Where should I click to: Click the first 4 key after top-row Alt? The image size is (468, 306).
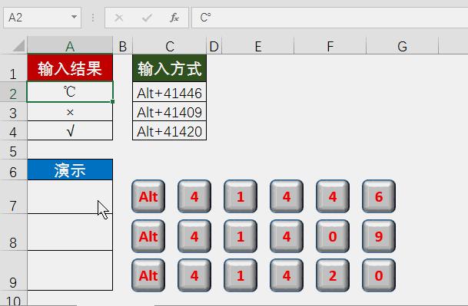[194, 196]
